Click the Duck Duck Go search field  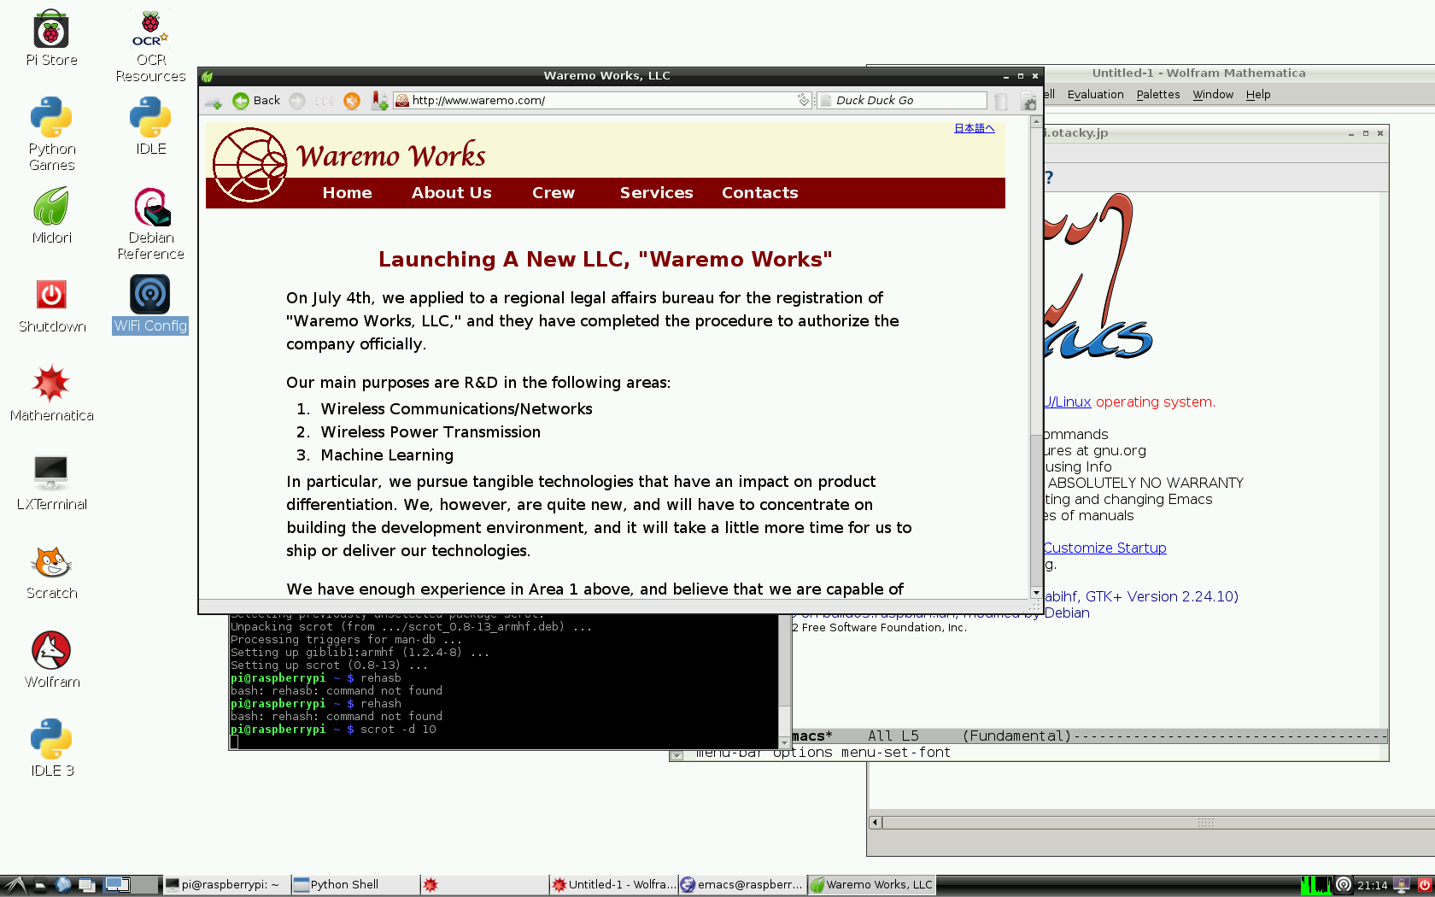point(901,101)
